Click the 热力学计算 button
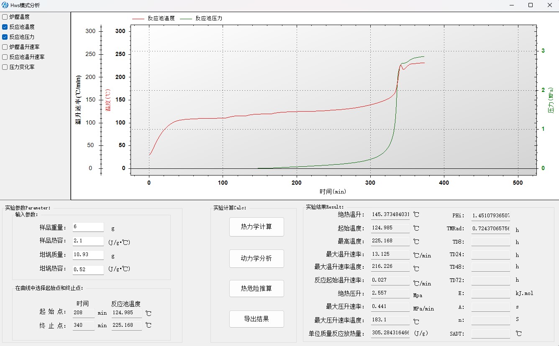This screenshot has width=559, height=346. pos(256,227)
